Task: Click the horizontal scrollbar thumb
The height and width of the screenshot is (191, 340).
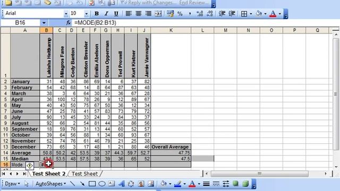Action: tap(260, 173)
